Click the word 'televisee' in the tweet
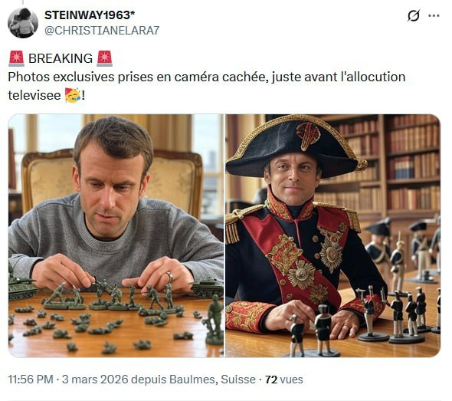The image size is (452, 401). pyautogui.click(x=34, y=96)
